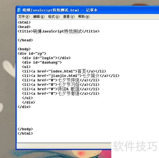Click the indented </div> closing line

(29, 102)
